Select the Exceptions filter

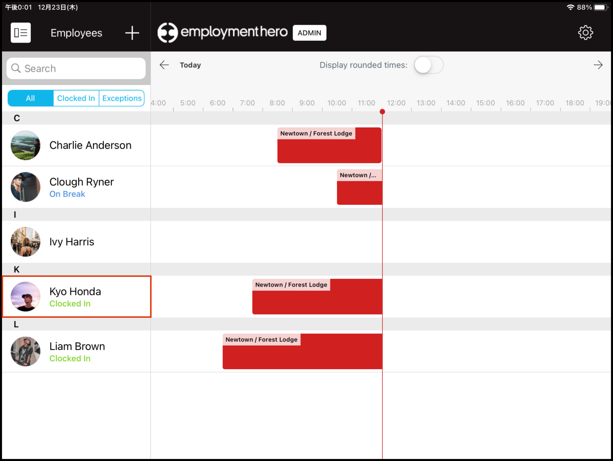coord(122,98)
